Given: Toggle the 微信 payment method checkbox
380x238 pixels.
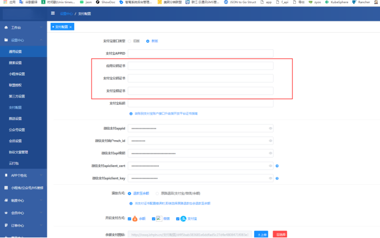Looking at the screenshot, I should (153, 218).
